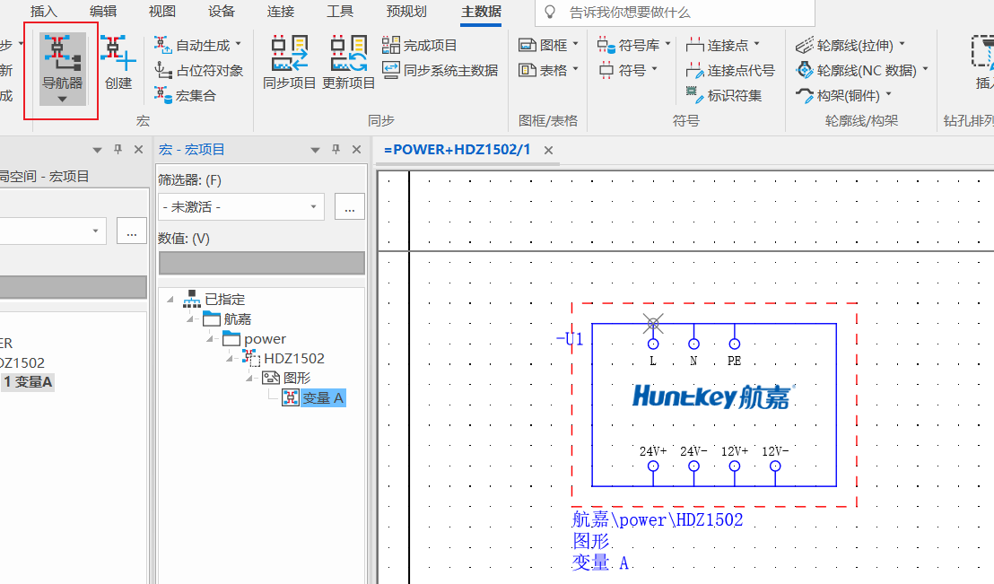
Task: Open the 视图 ribbon tab
Action: pos(161,12)
